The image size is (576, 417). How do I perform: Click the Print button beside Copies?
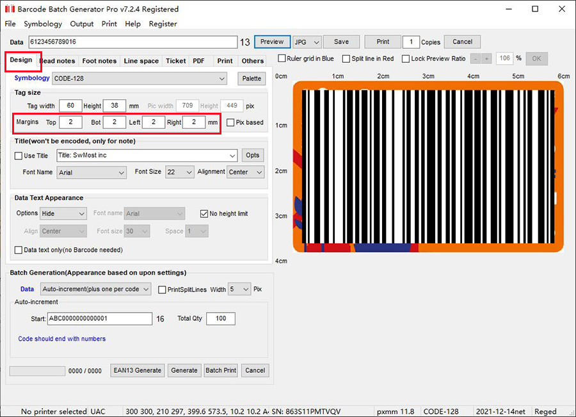click(x=383, y=42)
